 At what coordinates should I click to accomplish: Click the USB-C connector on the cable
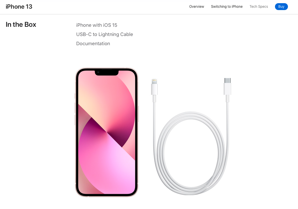click(x=227, y=86)
